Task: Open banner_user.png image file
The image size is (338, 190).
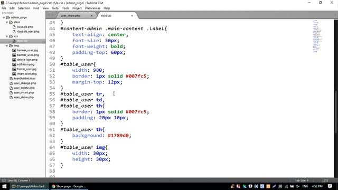Action: pyautogui.click(x=28, y=55)
